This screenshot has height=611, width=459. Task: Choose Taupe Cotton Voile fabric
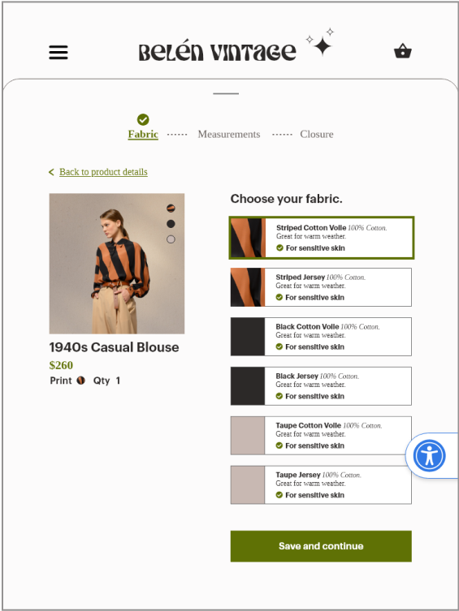pos(321,436)
